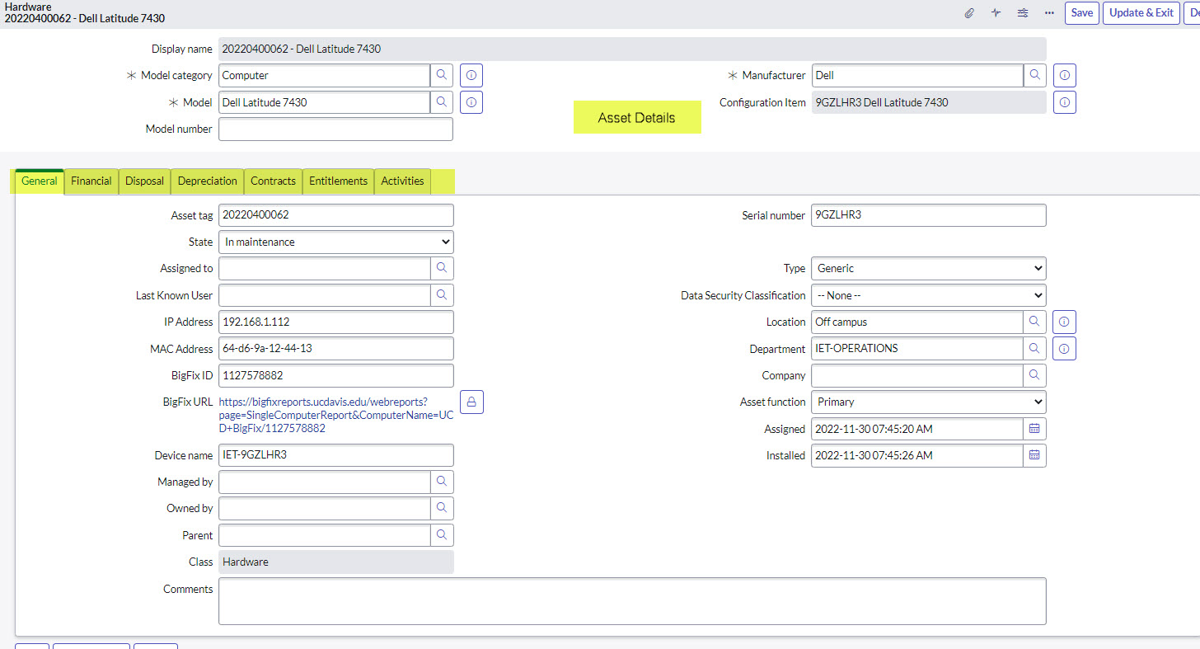1200x649 pixels.
Task: Open calendar picker for Installed date
Action: pos(1035,455)
